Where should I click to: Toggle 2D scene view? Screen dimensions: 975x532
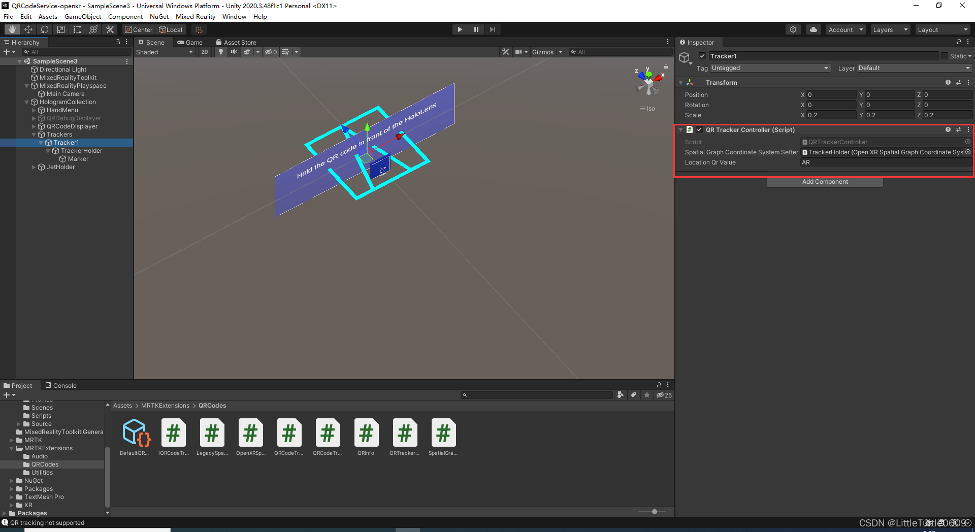(204, 52)
